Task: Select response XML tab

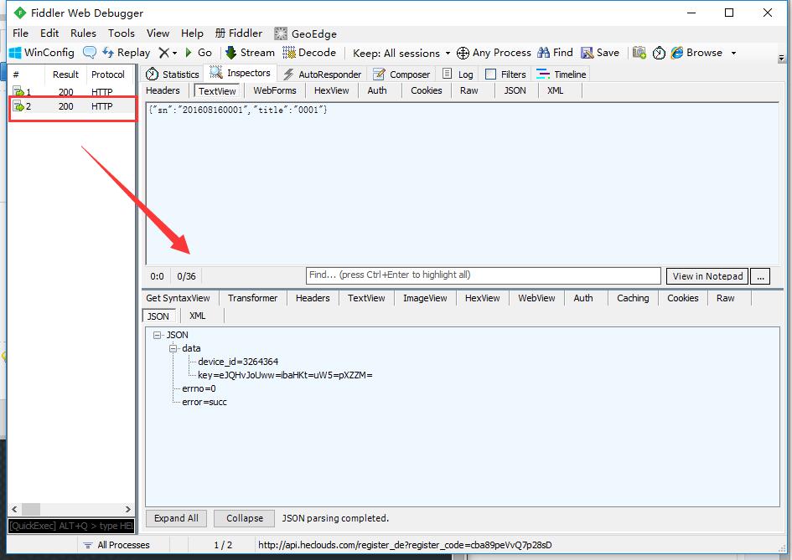Action: 197,316
